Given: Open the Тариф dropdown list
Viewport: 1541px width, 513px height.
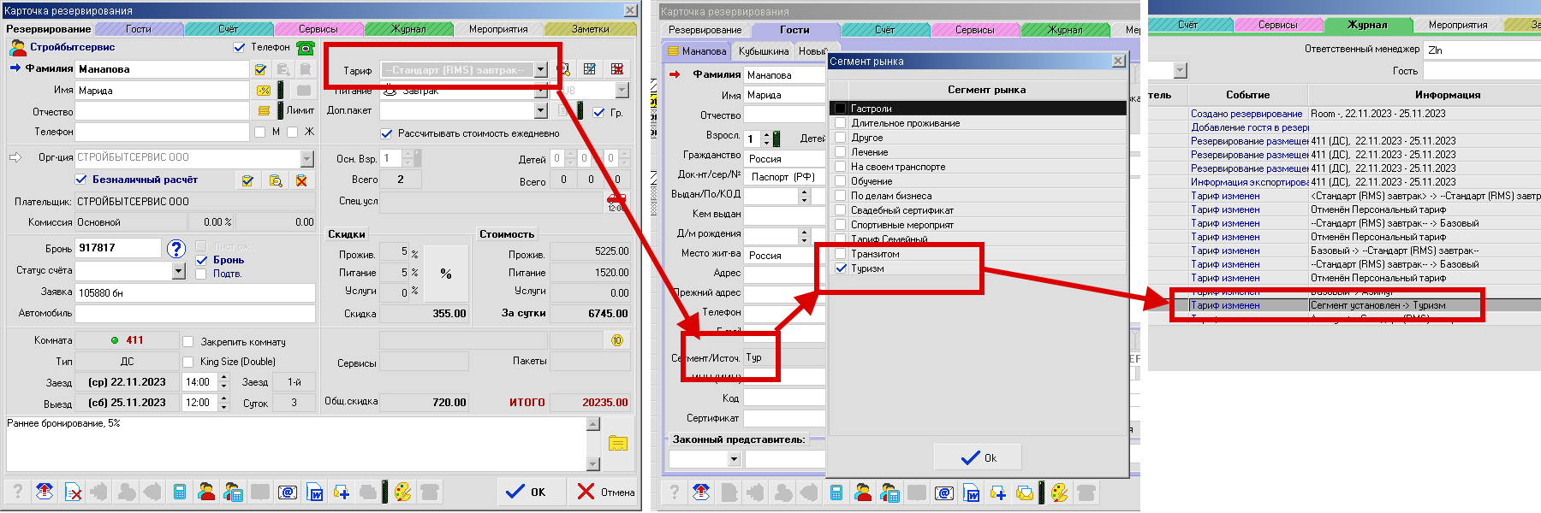Looking at the screenshot, I should [x=541, y=70].
